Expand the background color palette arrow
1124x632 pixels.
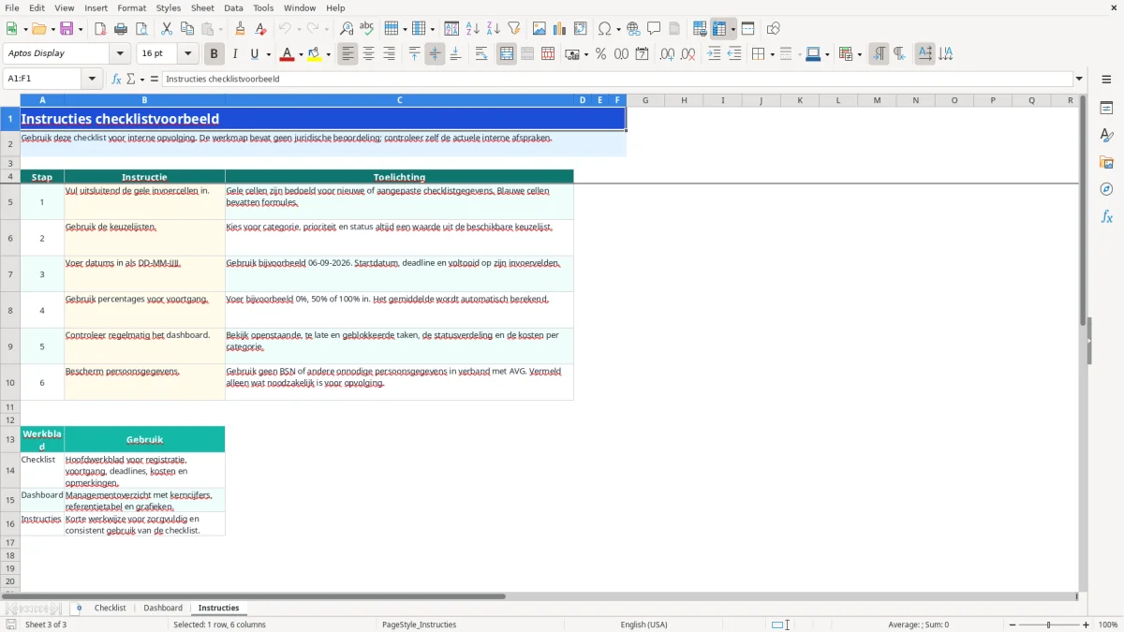[x=328, y=54]
